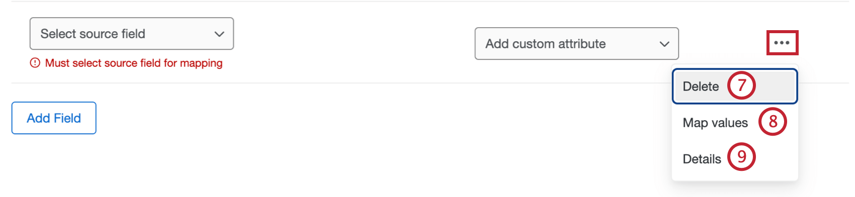Click the 'Must select source field' error message
855x197 pixels.
134,63
